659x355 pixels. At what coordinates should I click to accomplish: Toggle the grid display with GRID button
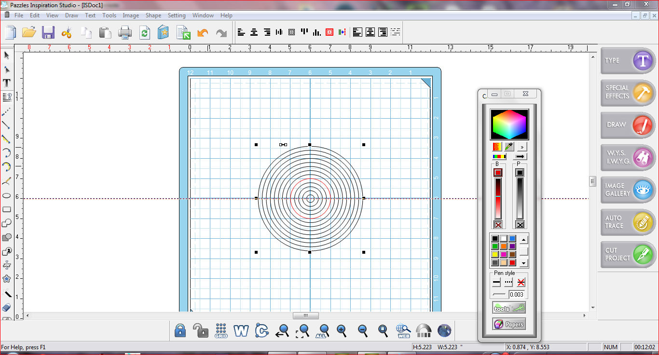point(221,331)
